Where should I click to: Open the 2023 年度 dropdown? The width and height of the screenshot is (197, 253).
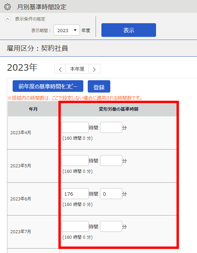pyautogui.click(x=67, y=30)
